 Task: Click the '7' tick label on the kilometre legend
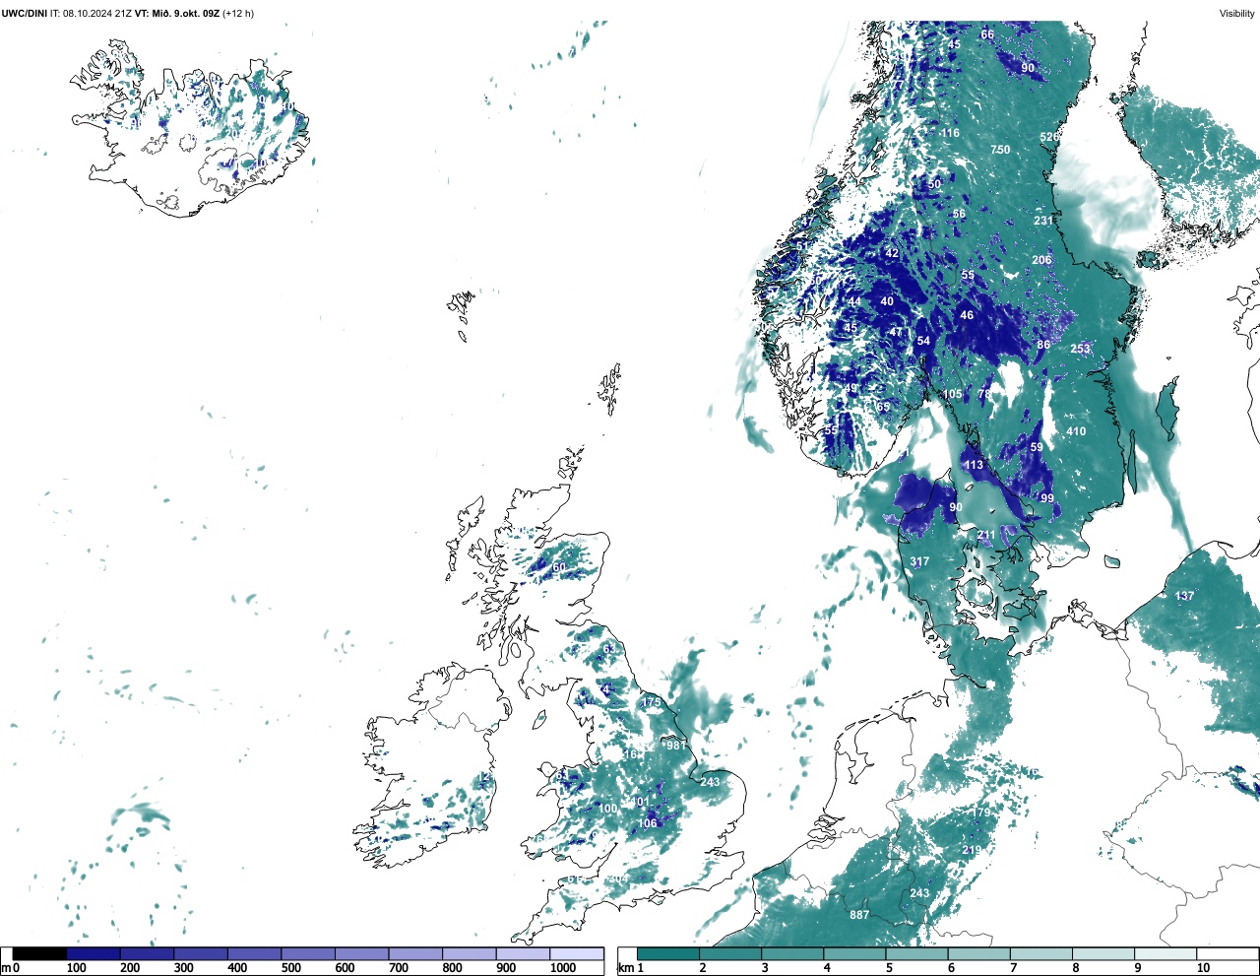point(1013,968)
